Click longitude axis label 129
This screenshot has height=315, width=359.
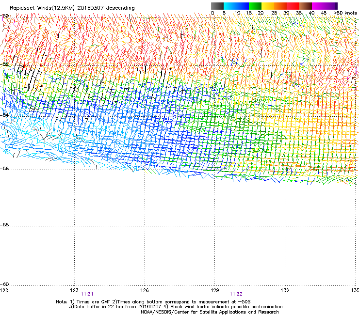(215, 290)
